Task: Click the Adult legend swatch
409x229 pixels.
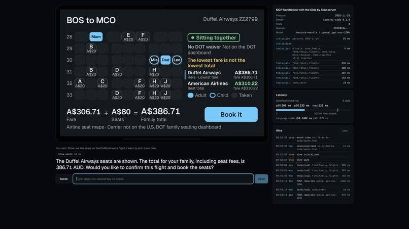Action: click(x=190, y=96)
